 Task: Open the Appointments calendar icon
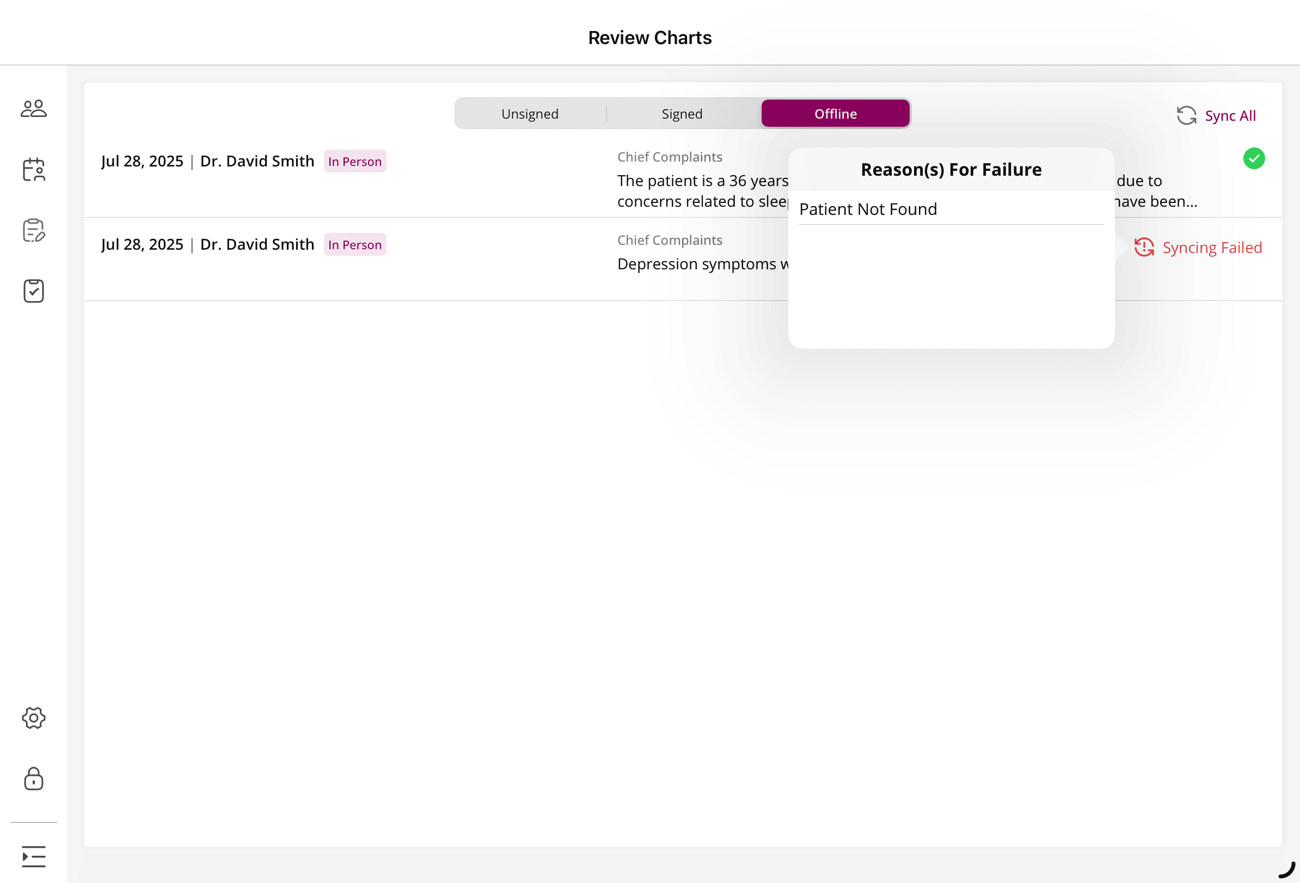pos(33,170)
